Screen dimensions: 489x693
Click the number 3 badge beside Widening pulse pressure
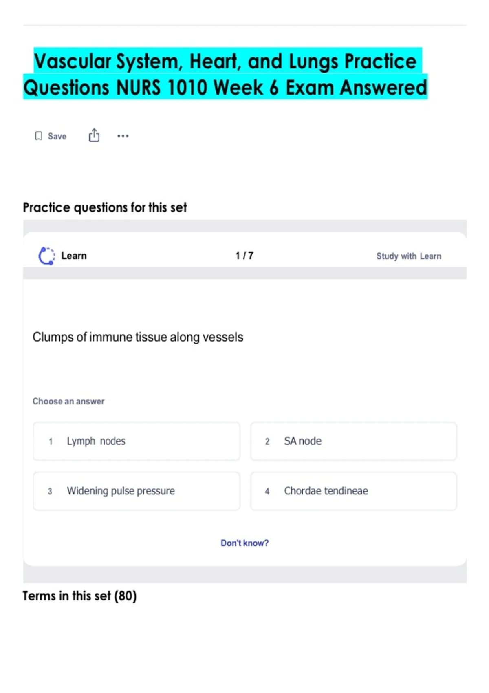(x=50, y=491)
